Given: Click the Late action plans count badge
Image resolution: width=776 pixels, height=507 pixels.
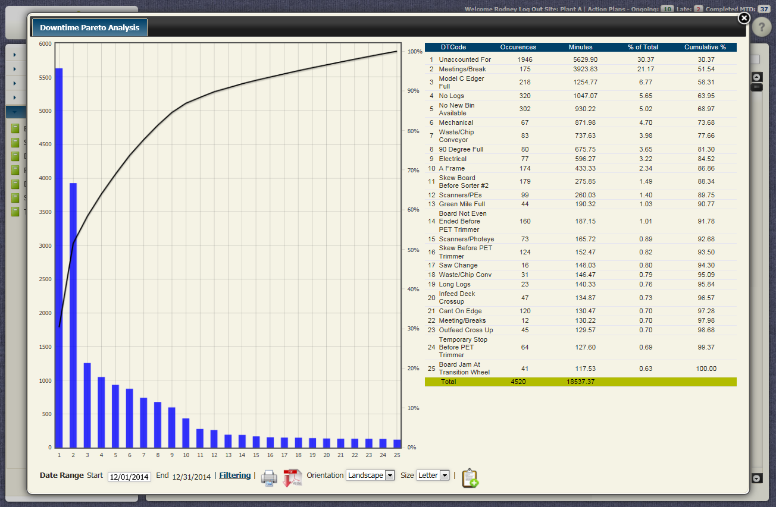Looking at the screenshot, I should pos(699,9).
